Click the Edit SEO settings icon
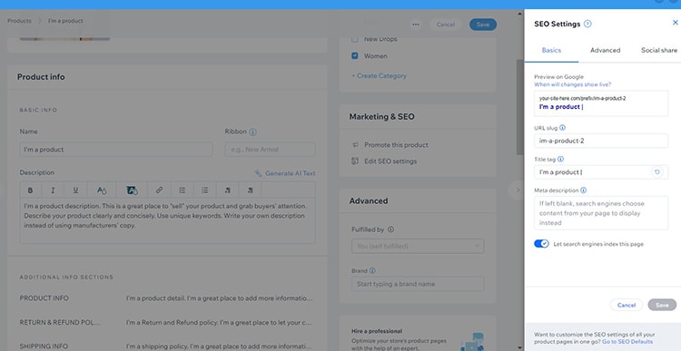The width and height of the screenshot is (681, 351). [355, 161]
